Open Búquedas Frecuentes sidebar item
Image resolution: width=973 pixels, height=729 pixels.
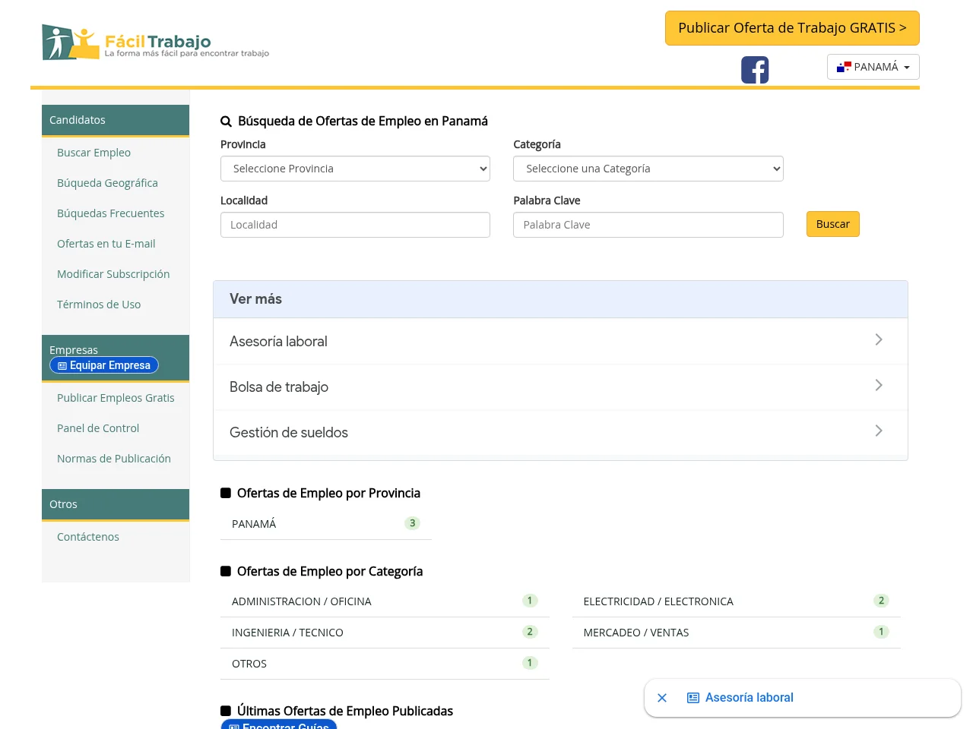coord(110,213)
